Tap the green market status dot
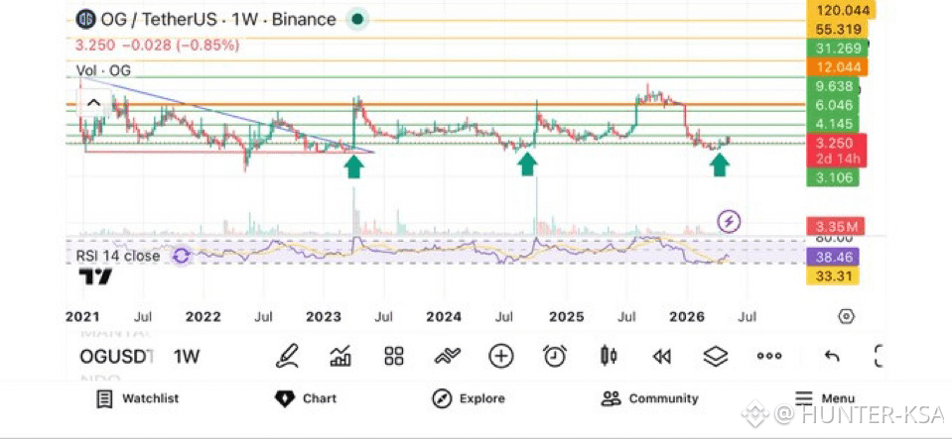 click(x=357, y=20)
